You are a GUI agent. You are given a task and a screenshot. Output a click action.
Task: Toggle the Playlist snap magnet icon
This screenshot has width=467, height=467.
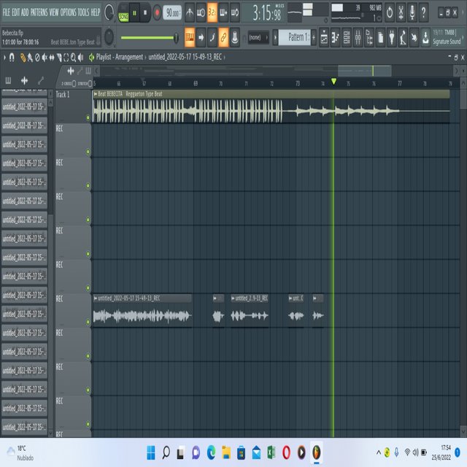[12, 57]
